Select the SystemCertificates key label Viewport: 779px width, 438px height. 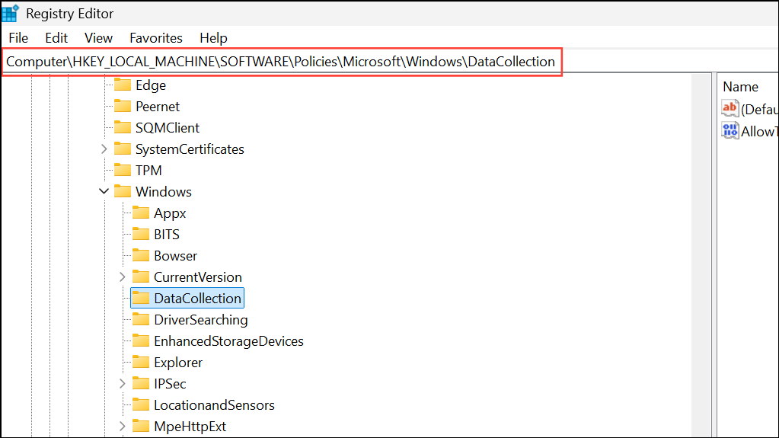(190, 149)
